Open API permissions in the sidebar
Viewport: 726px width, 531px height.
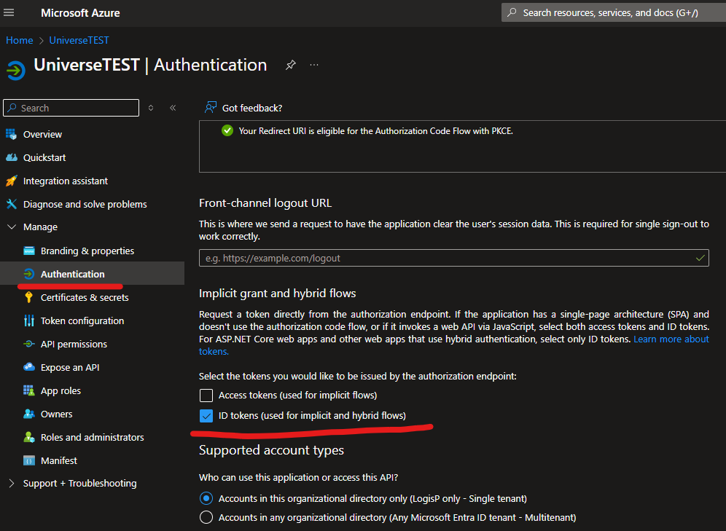74,344
